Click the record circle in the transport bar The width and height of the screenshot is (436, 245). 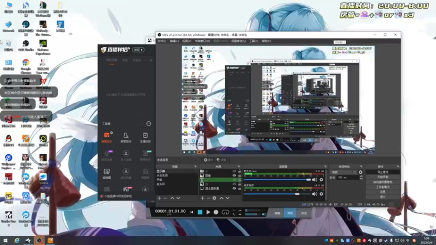click(216, 212)
